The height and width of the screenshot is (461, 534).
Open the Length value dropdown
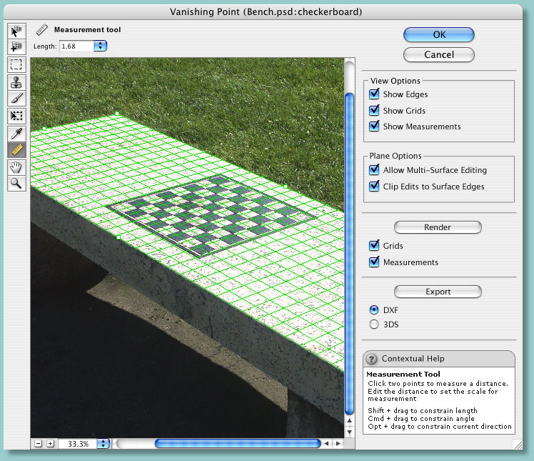point(100,46)
